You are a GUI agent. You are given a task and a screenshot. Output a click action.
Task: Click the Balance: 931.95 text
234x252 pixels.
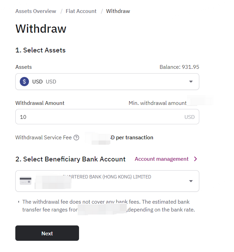[x=179, y=67]
